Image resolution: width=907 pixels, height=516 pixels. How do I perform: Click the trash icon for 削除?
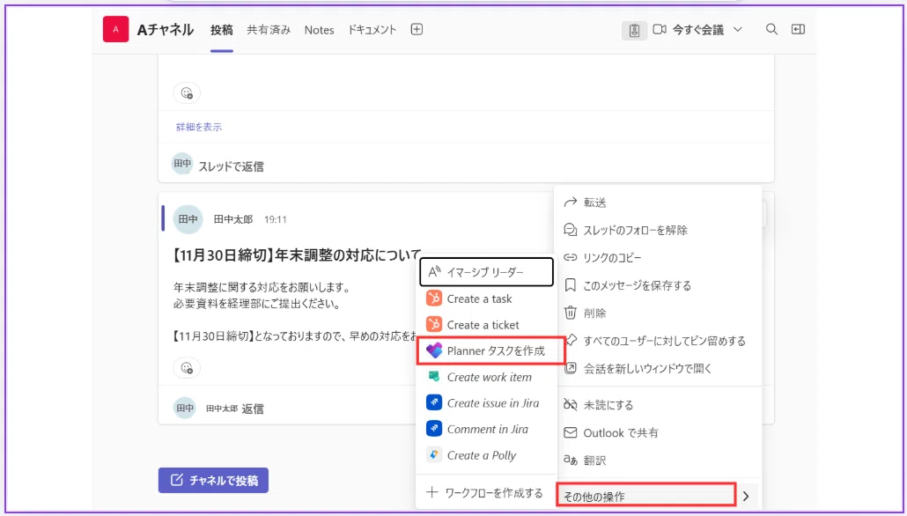[x=571, y=313]
